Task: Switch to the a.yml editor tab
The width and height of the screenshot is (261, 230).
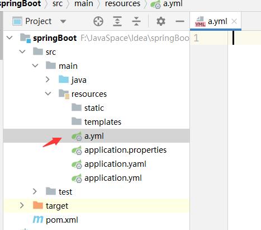Action: point(216,21)
